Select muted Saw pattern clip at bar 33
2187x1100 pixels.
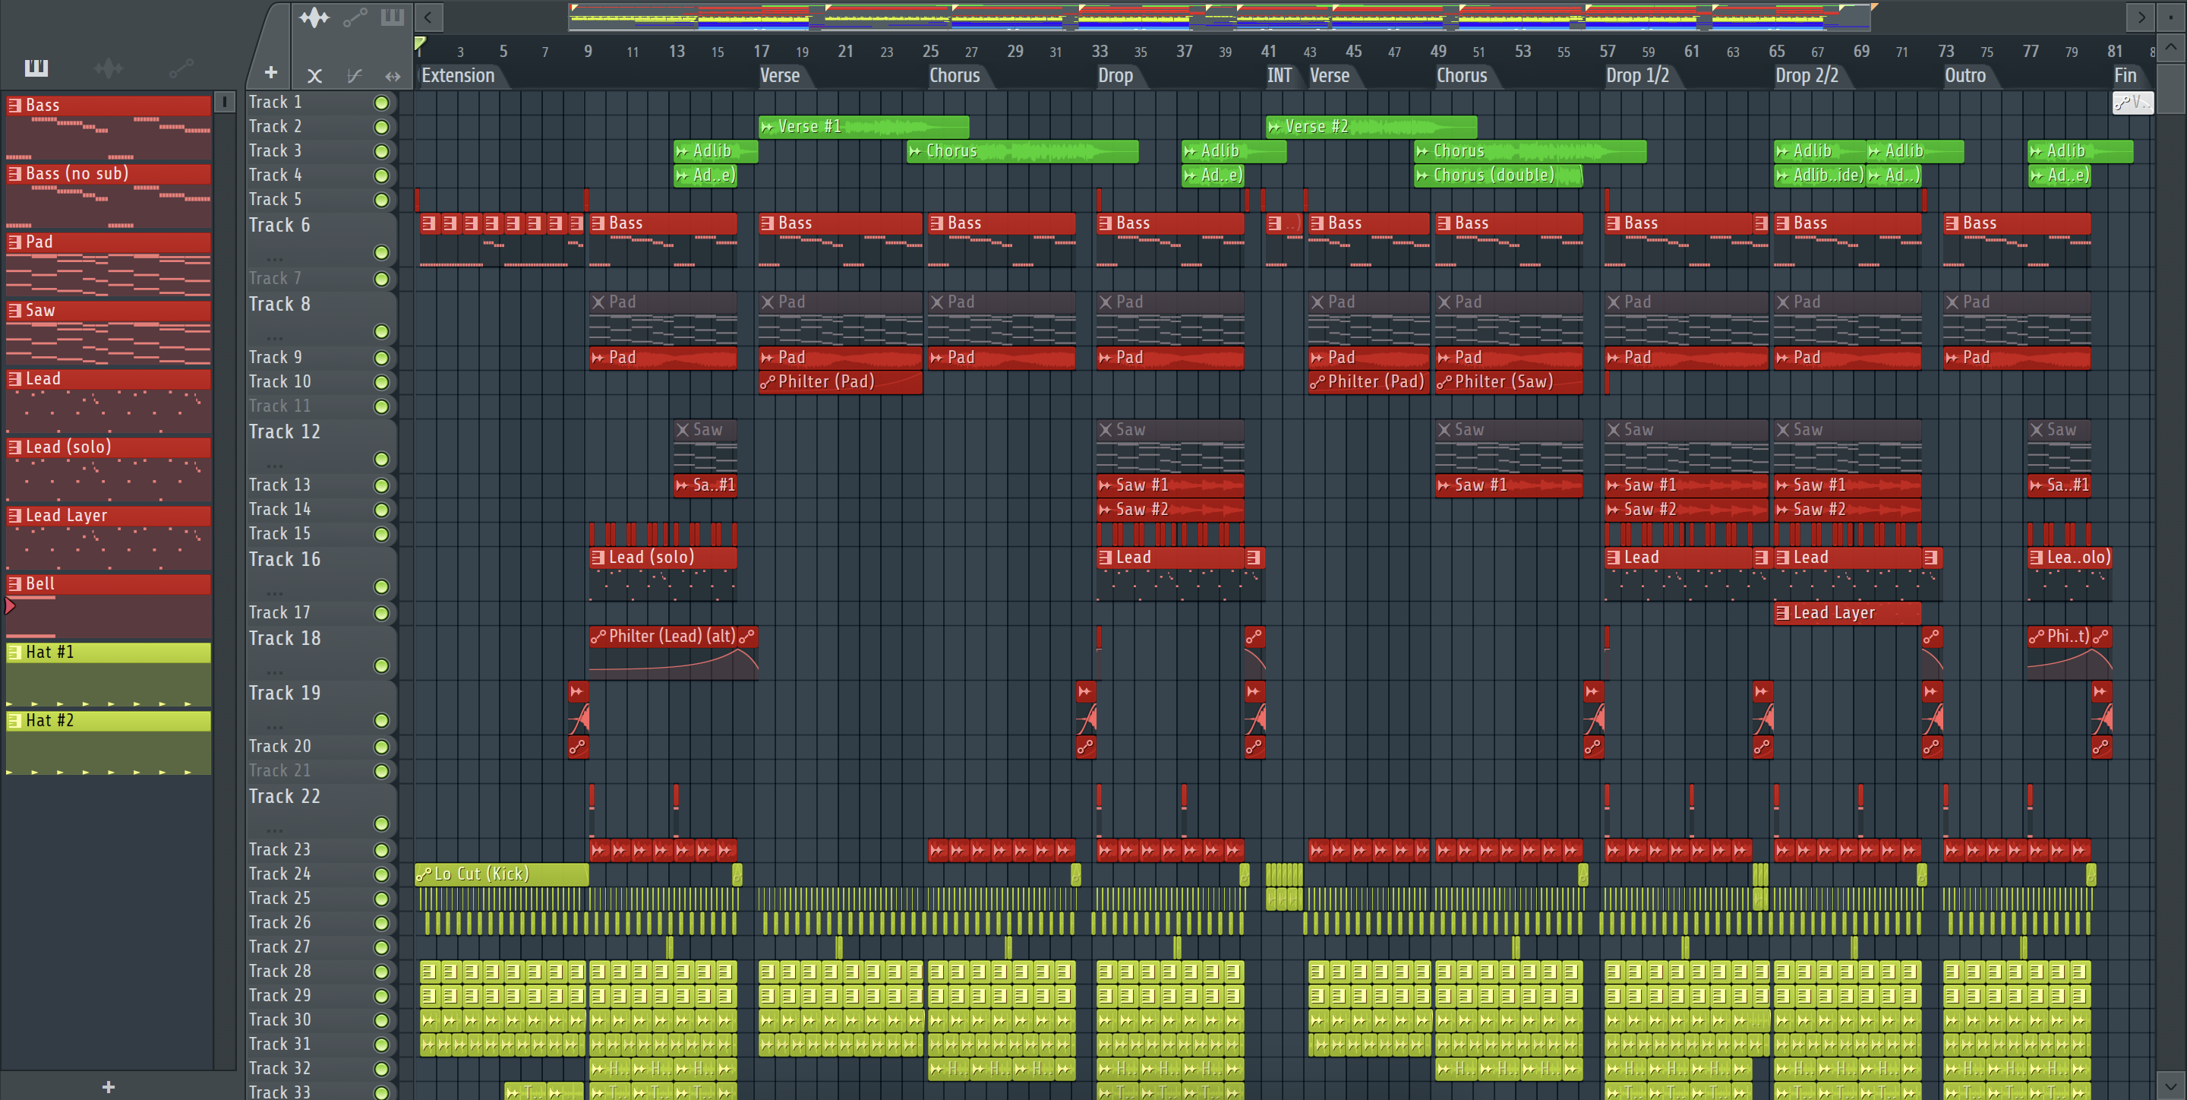pyautogui.click(x=1170, y=445)
